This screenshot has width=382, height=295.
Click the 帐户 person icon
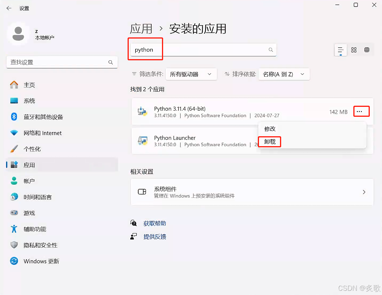(14, 181)
